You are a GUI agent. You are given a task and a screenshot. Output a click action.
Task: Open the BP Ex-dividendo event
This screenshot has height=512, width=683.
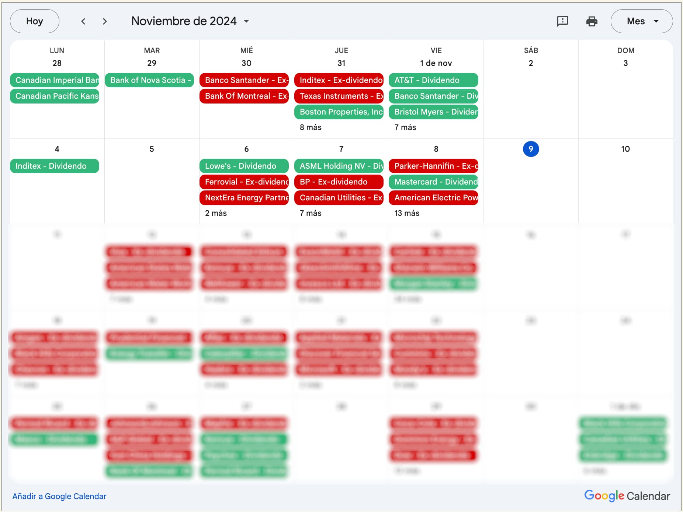coord(339,182)
